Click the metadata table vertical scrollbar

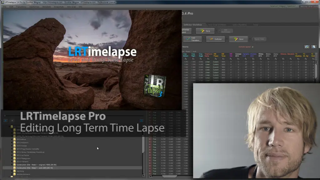[316, 71]
